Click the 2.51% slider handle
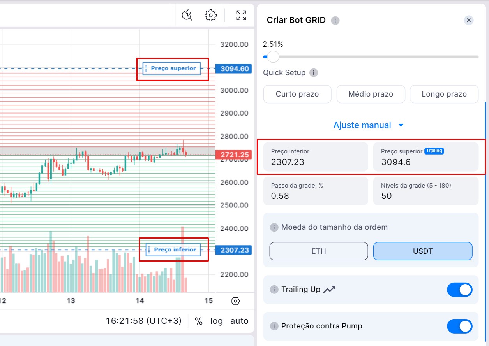The image size is (489, 346). (x=273, y=57)
